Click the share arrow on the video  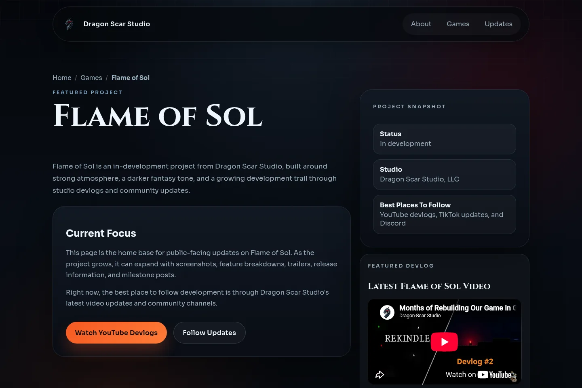pos(380,375)
